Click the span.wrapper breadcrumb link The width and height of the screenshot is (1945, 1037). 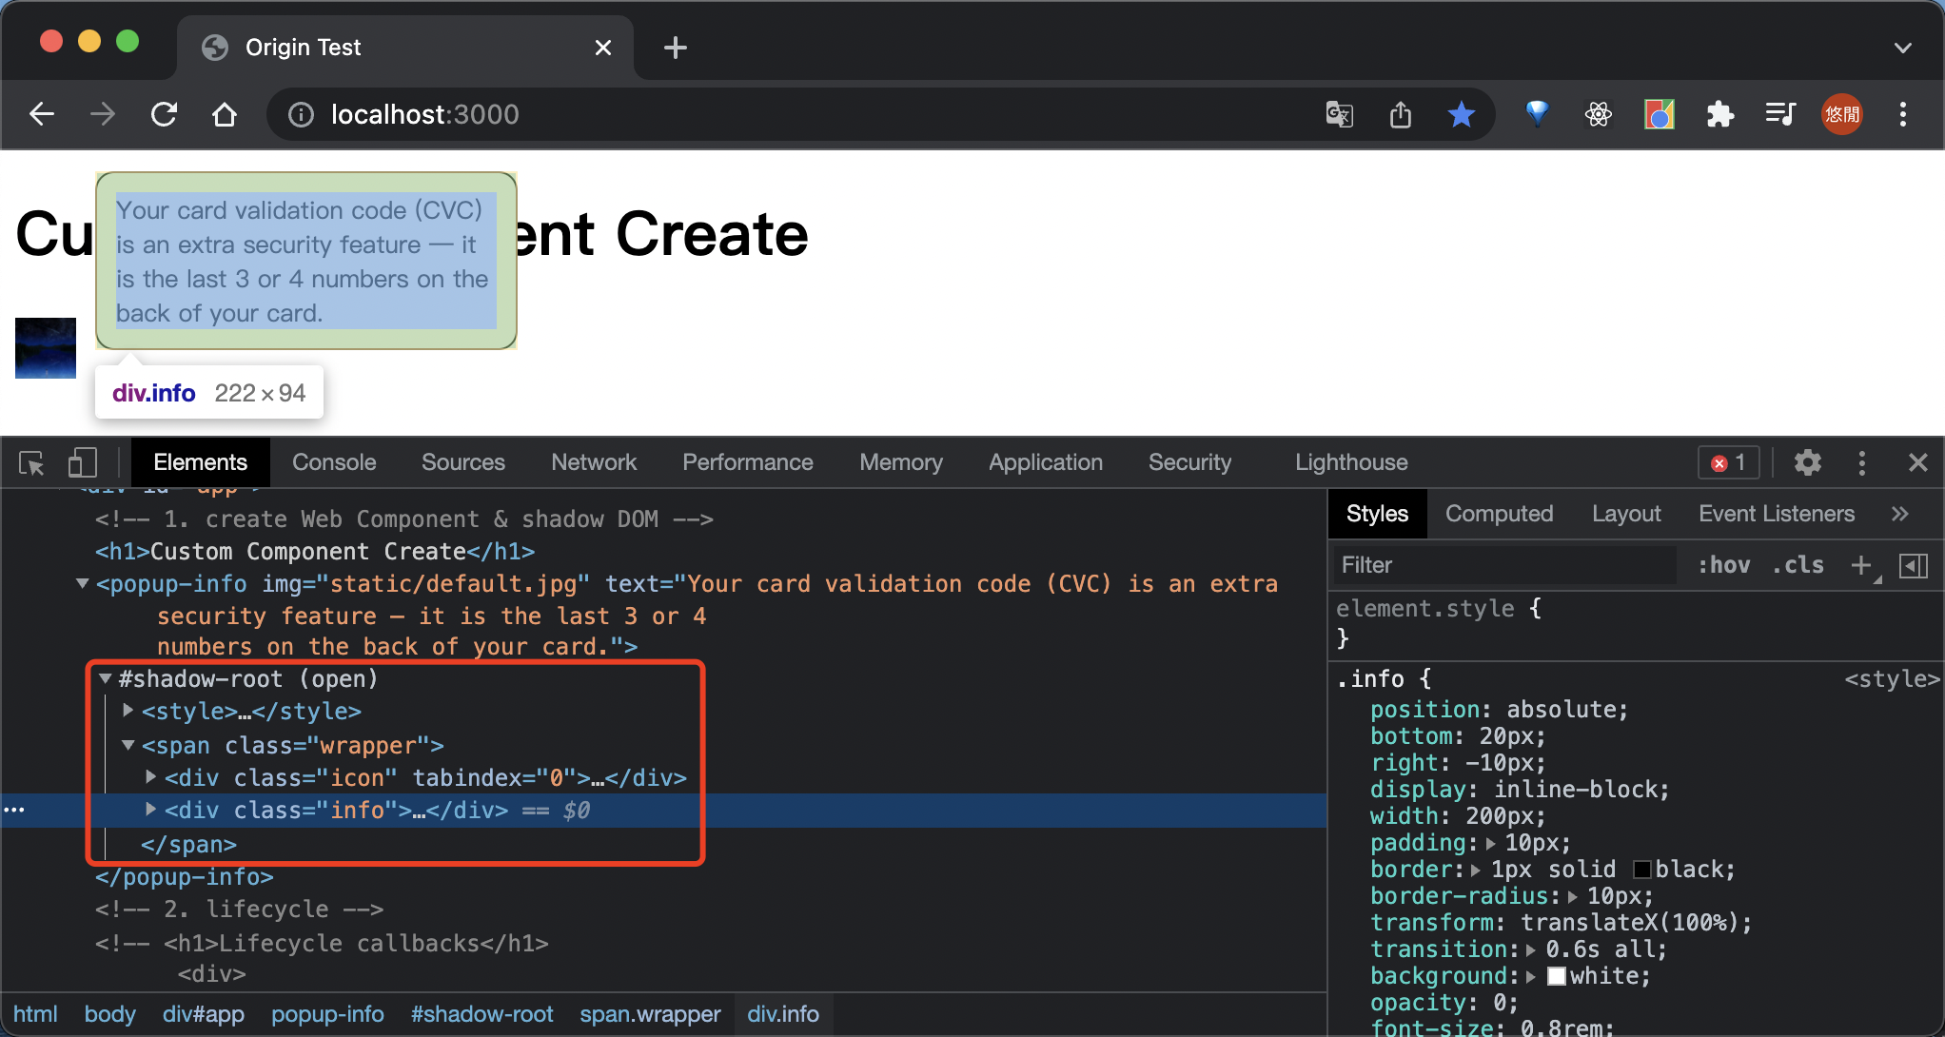[650, 1014]
